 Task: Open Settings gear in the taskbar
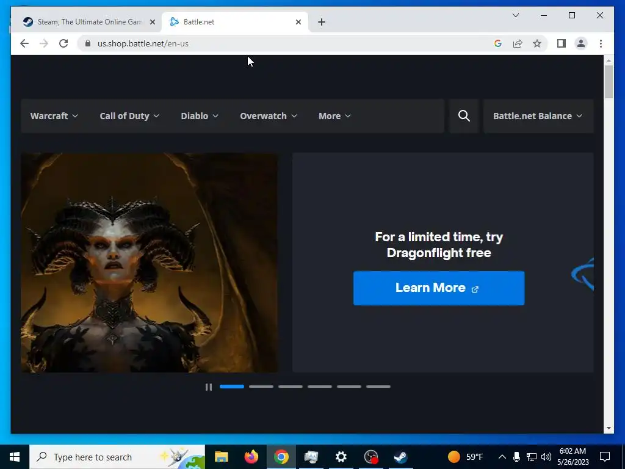tap(341, 457)
